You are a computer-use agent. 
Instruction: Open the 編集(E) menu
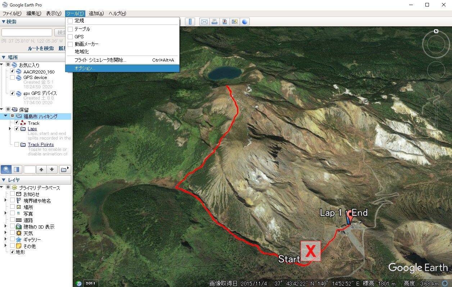[x=34, y=13]
